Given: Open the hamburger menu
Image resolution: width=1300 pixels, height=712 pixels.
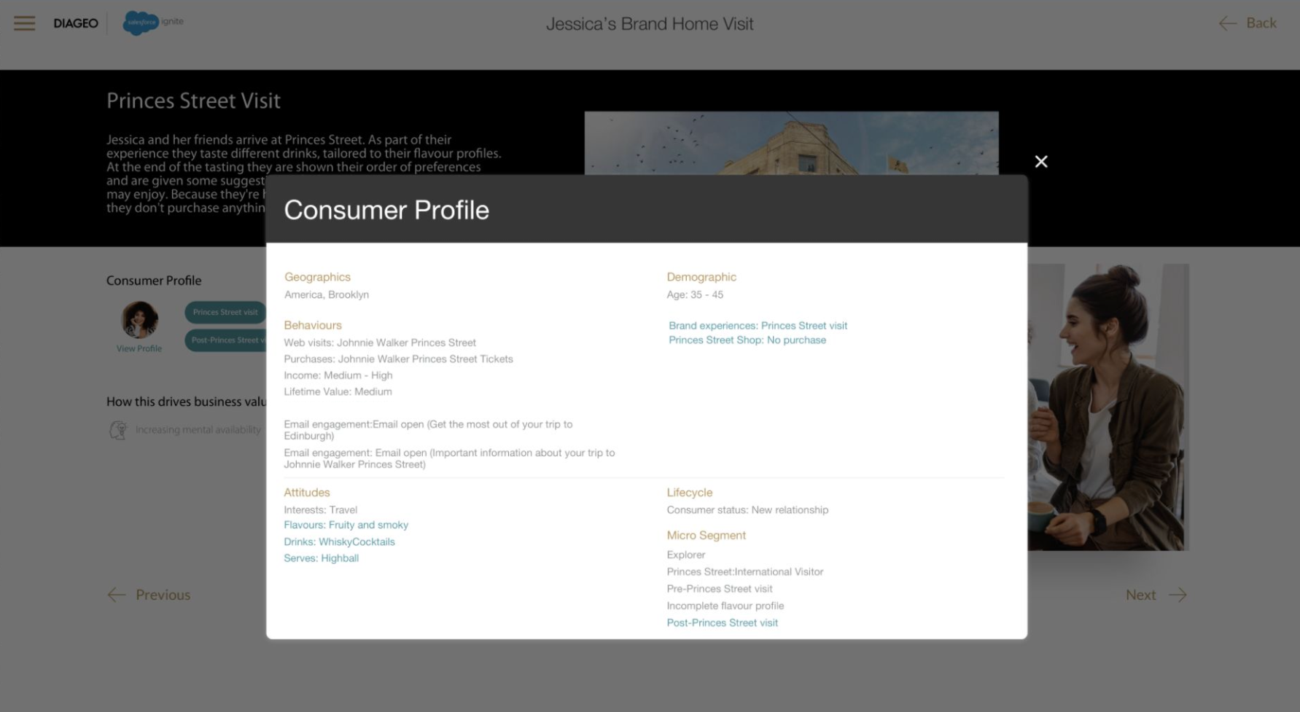Looking at the screenshot, I should pyautogui.click(x=24, y=23).
